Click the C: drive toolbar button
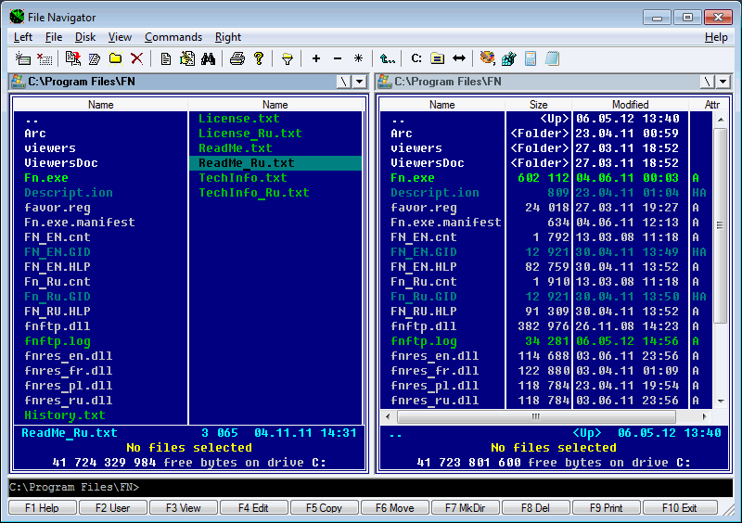 click(x=416, y=58)
